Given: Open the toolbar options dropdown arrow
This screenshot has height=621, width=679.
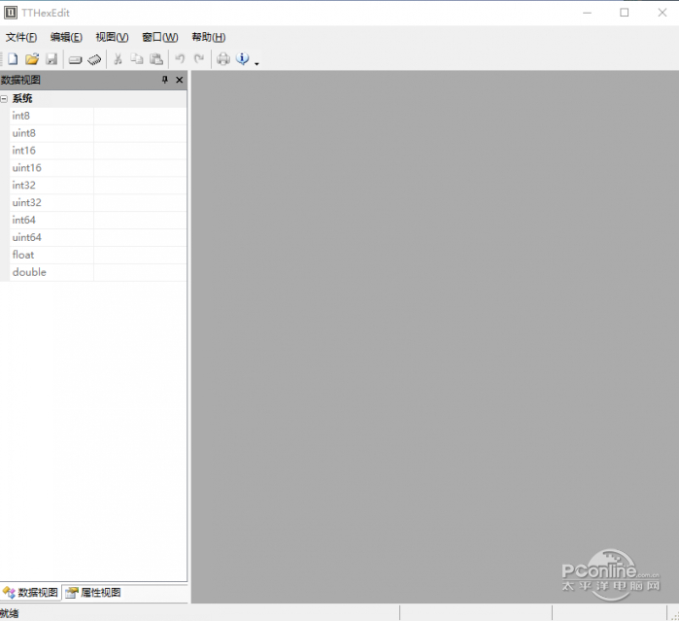Looking at the screenshot, I should 256,64.
